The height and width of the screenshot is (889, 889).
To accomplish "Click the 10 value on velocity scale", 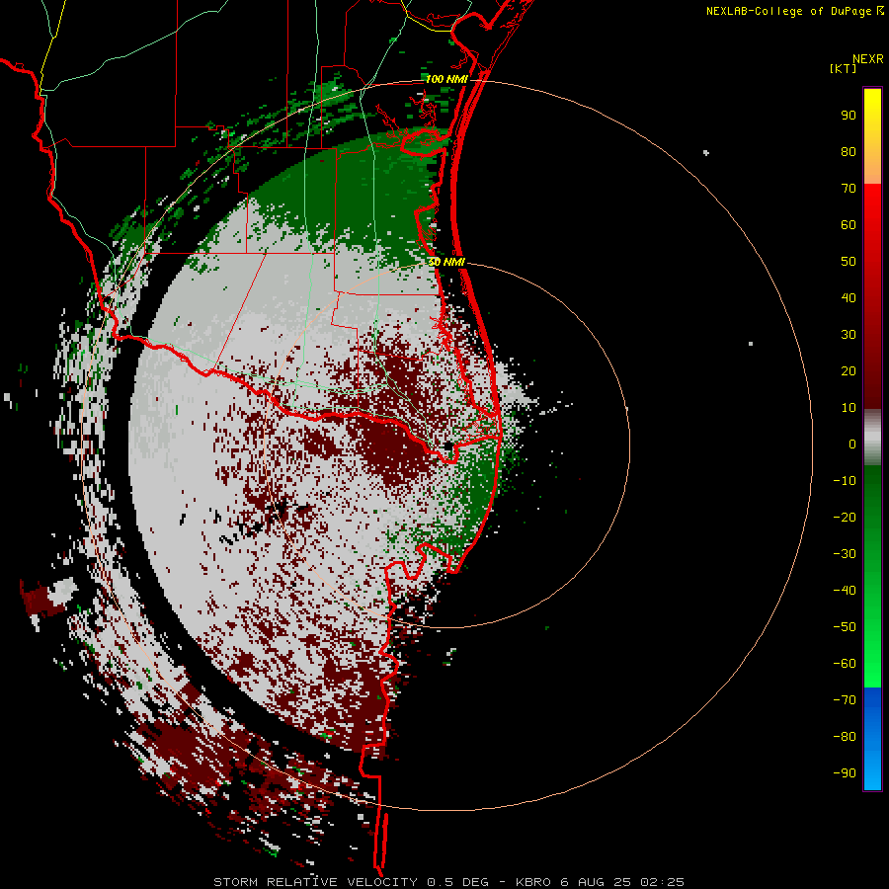I will click(849, 408).
